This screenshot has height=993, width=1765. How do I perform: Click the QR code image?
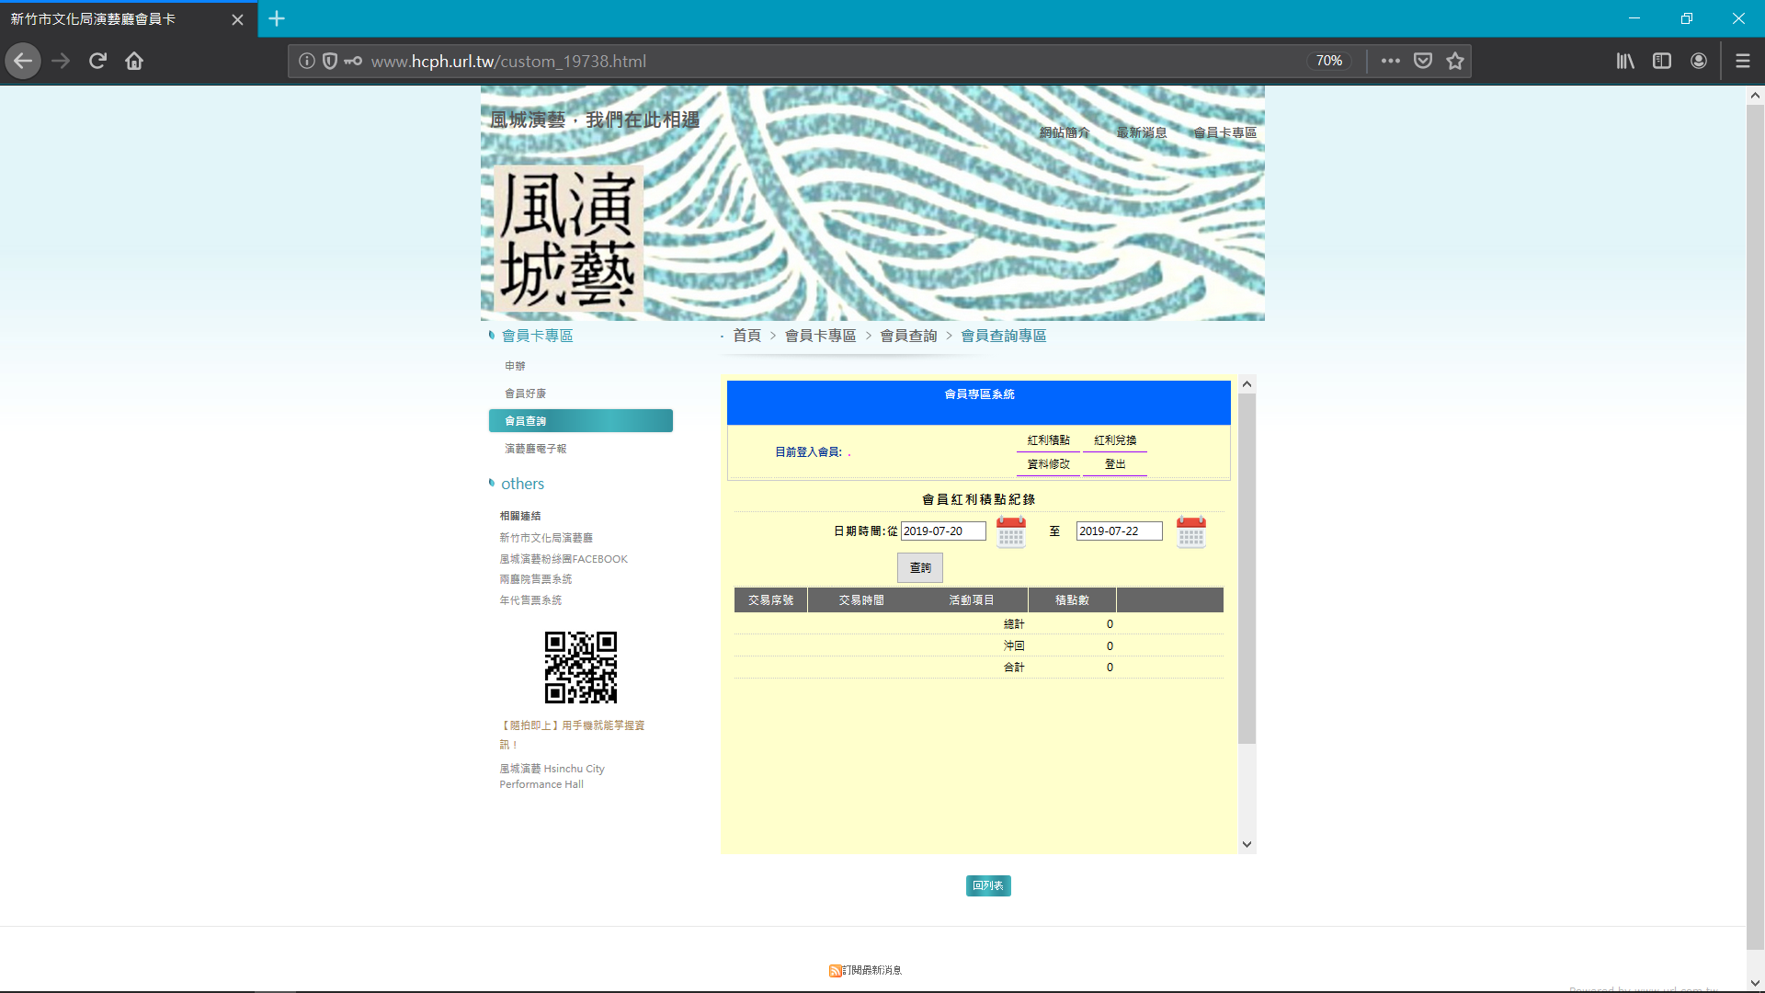click(x=581, y=668)
